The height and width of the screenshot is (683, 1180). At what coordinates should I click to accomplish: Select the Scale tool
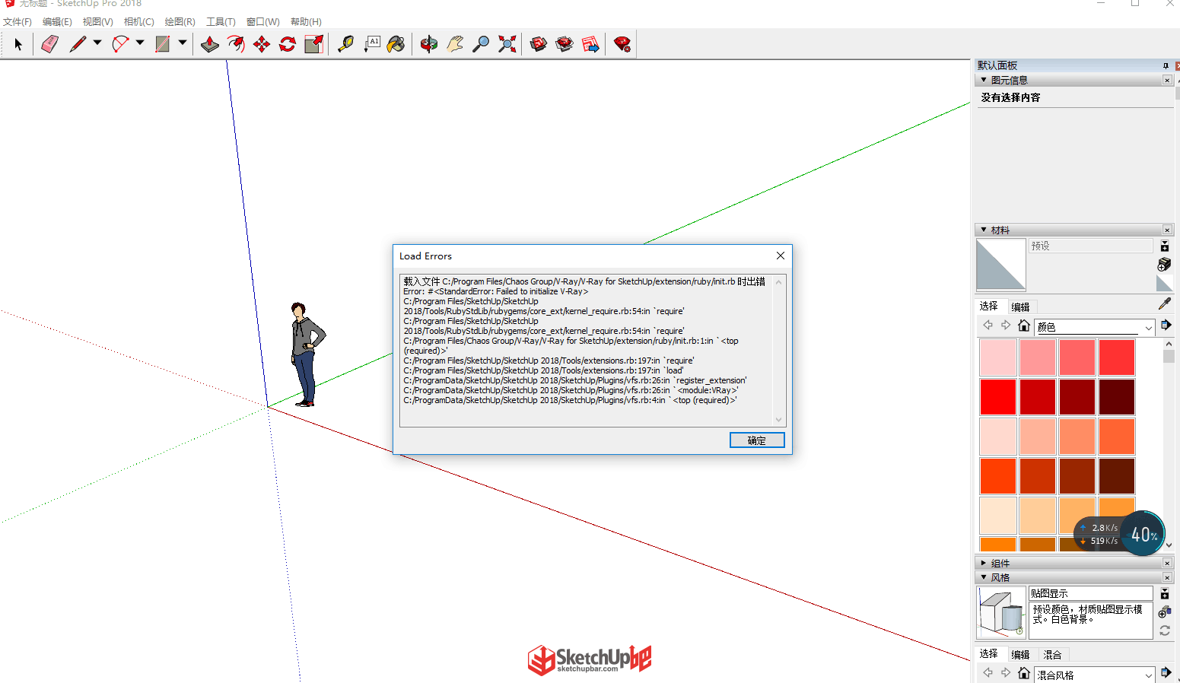coord(313,44)
